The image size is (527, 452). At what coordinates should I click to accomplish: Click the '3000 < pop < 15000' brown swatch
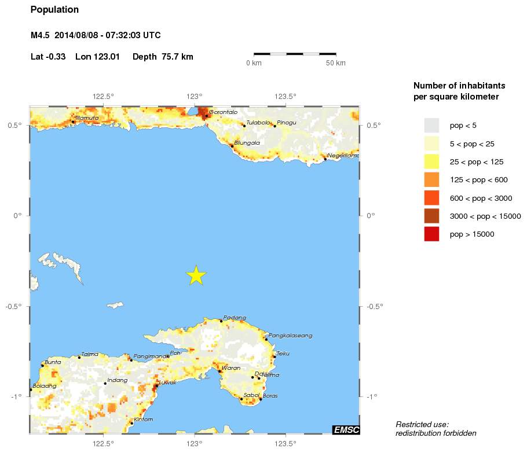tap(431, 216)
